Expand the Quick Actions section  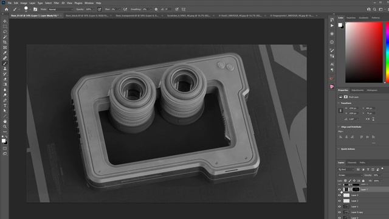(339, 149)
